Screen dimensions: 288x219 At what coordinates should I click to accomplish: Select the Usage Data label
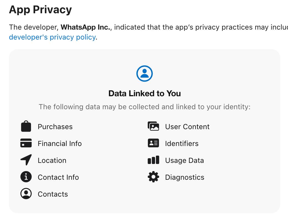pyautogui.click(x=184, y=160)
